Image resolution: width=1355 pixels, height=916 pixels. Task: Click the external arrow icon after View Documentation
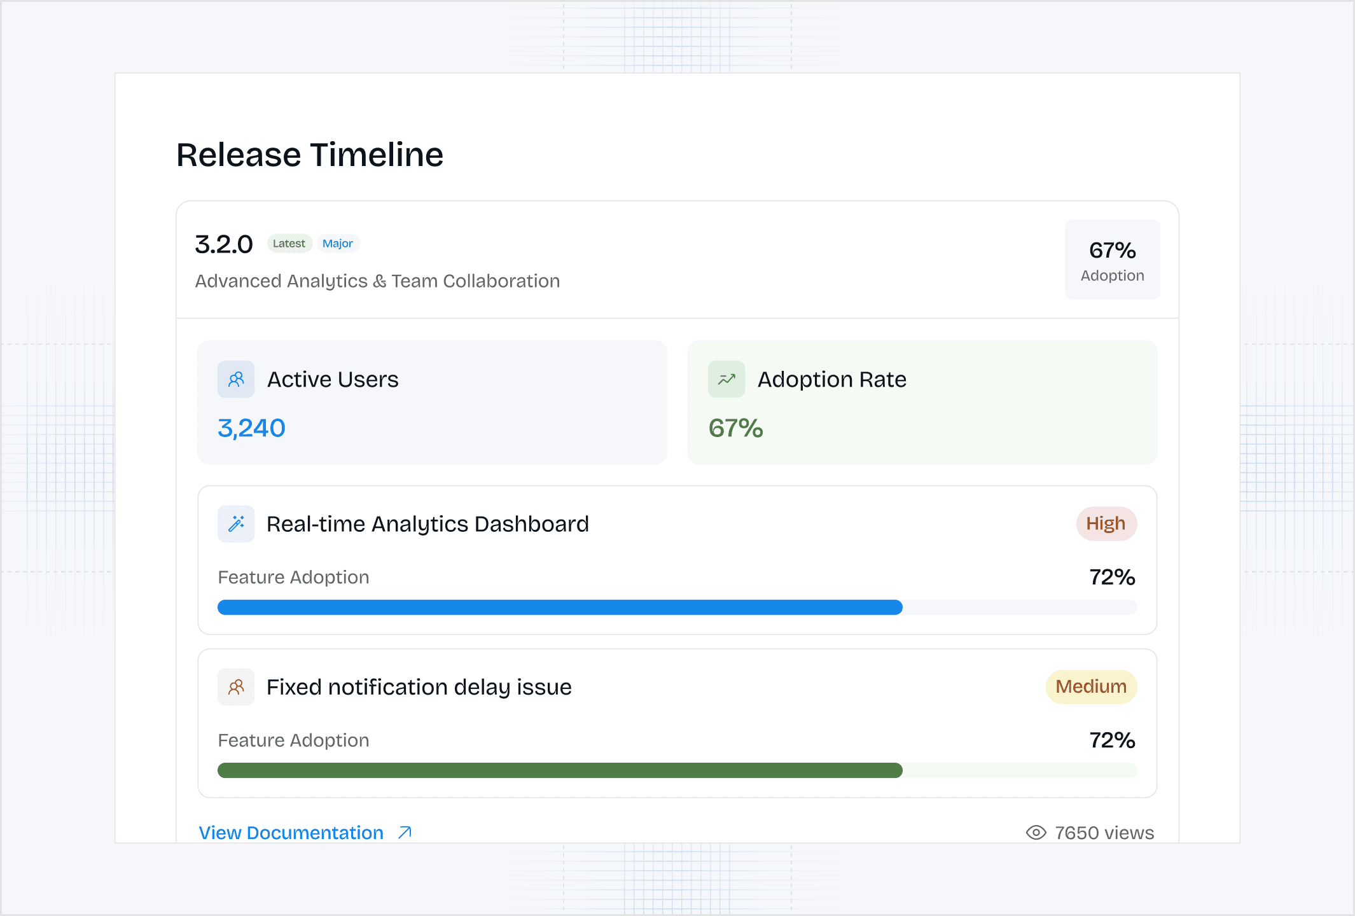click(405, 833)
